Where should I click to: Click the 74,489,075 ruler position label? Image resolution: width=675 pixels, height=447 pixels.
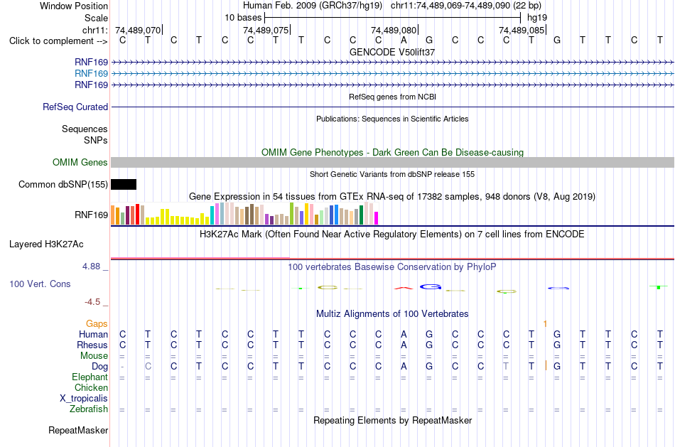point(266,30)
